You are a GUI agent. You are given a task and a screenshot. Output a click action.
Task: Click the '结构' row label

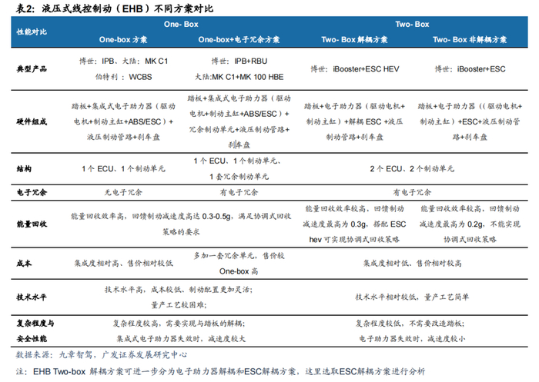(x=24, y=169)
